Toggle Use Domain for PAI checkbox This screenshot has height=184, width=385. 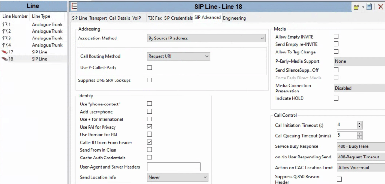[x=149, y=134]
